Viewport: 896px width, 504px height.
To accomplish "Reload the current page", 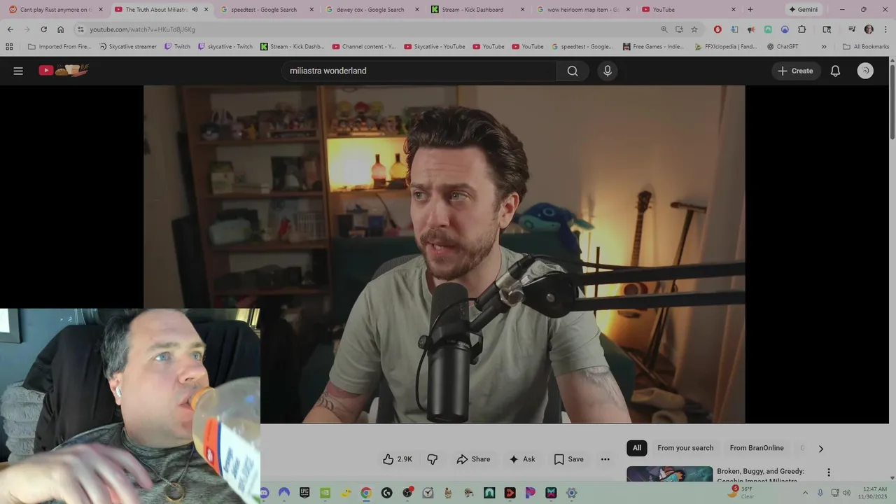I will pos(43,29).
